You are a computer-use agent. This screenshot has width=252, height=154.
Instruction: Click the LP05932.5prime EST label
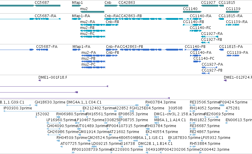pyautogui.click(x=216, y=138)
